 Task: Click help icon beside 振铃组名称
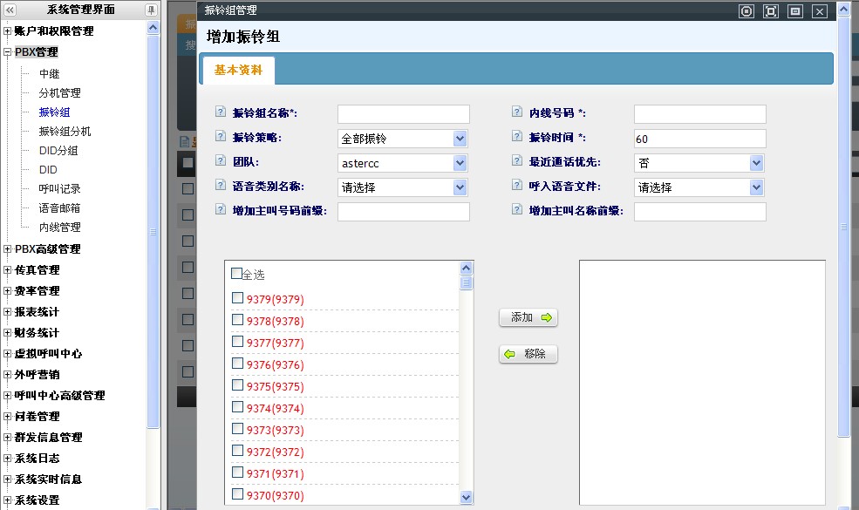point(220,113)
